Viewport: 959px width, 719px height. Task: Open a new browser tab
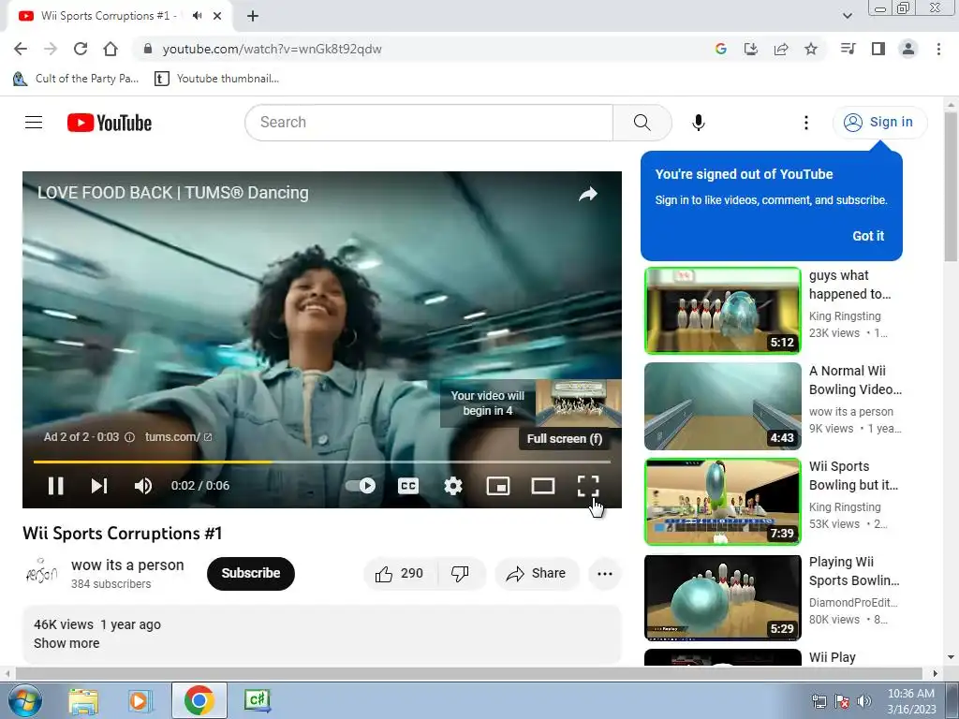coord(253,16)
